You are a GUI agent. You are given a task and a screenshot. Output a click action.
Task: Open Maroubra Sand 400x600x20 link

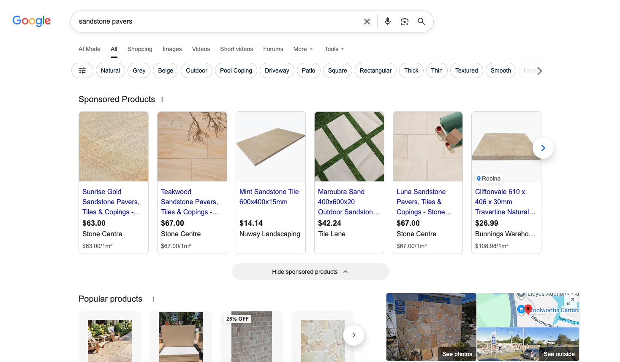(x=349, y=202)
